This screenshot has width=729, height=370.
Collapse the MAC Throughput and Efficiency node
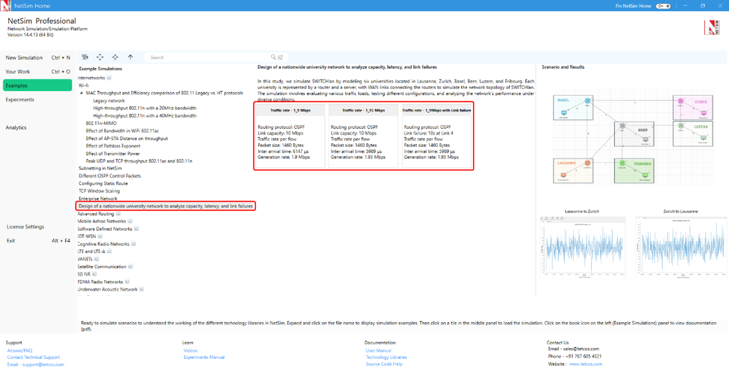point(81,93)
